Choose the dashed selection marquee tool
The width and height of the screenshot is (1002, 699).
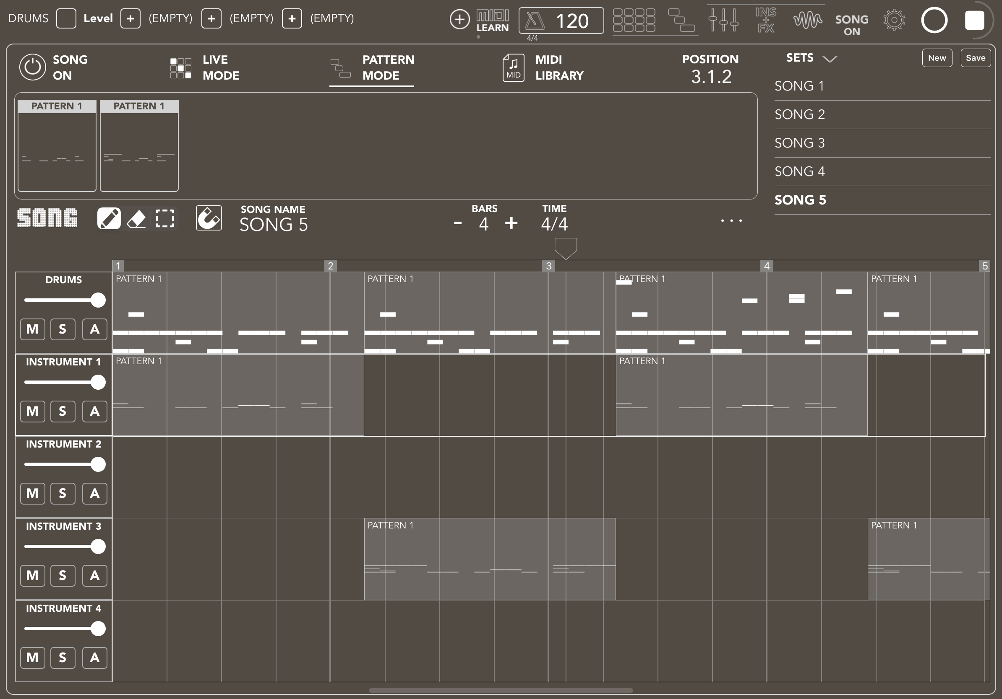pos(165,218)
